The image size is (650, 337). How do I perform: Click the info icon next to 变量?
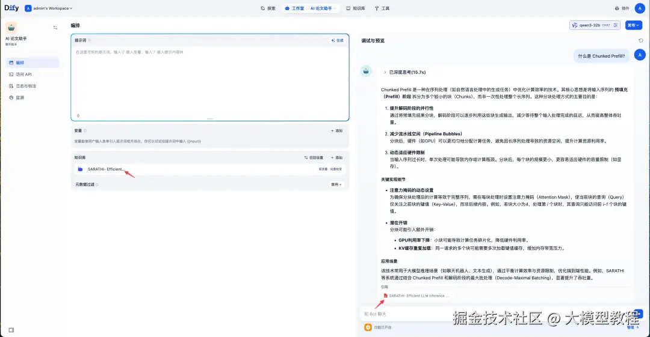pyautogui.click(x=85, y=131)
